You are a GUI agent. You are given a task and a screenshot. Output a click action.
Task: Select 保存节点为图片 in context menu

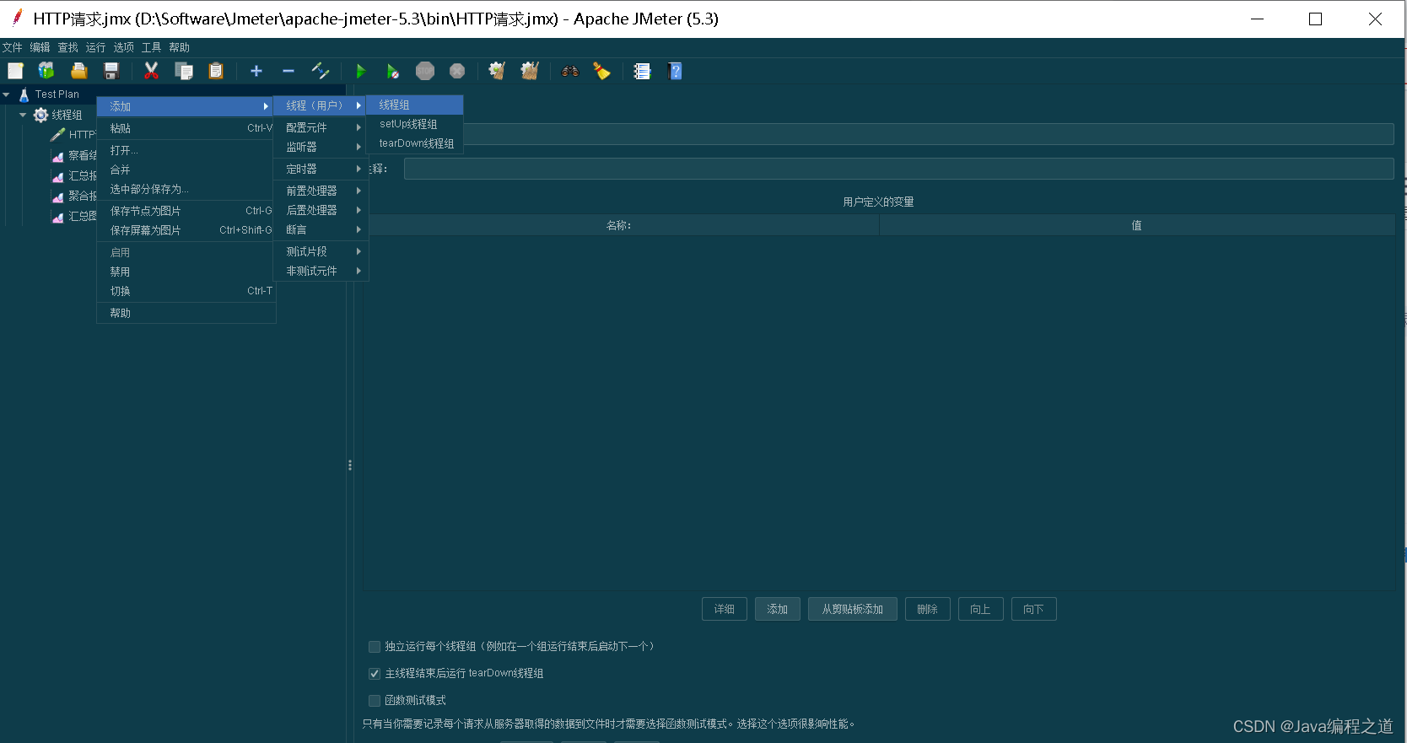[186, 211]
